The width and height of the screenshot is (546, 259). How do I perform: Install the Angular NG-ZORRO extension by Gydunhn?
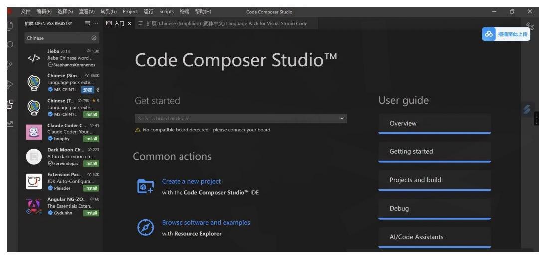(x=91, y=213)
